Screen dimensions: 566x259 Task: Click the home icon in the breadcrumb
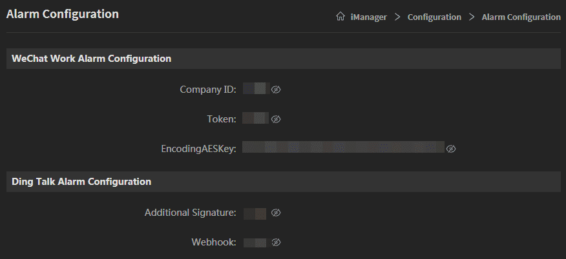(x=340, y=17)
